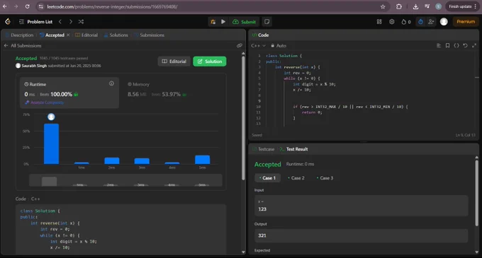Select the Code panel tab
482x258 pixels.
[x=260, y=35]
